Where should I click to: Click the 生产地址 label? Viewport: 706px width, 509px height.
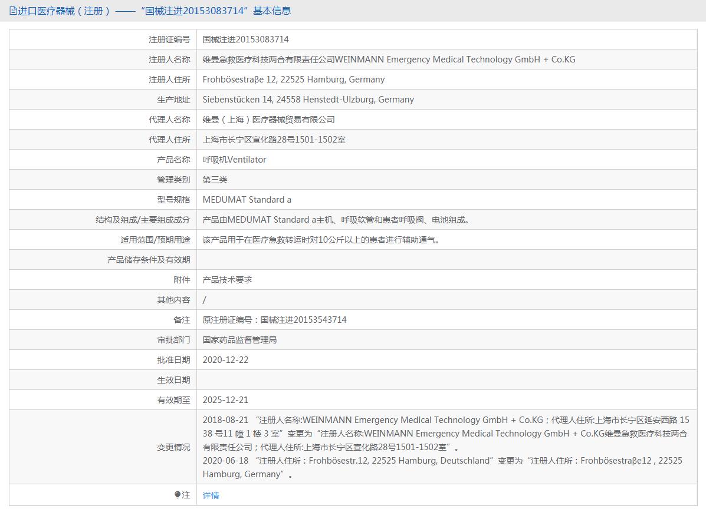click(x=173, y=100)
